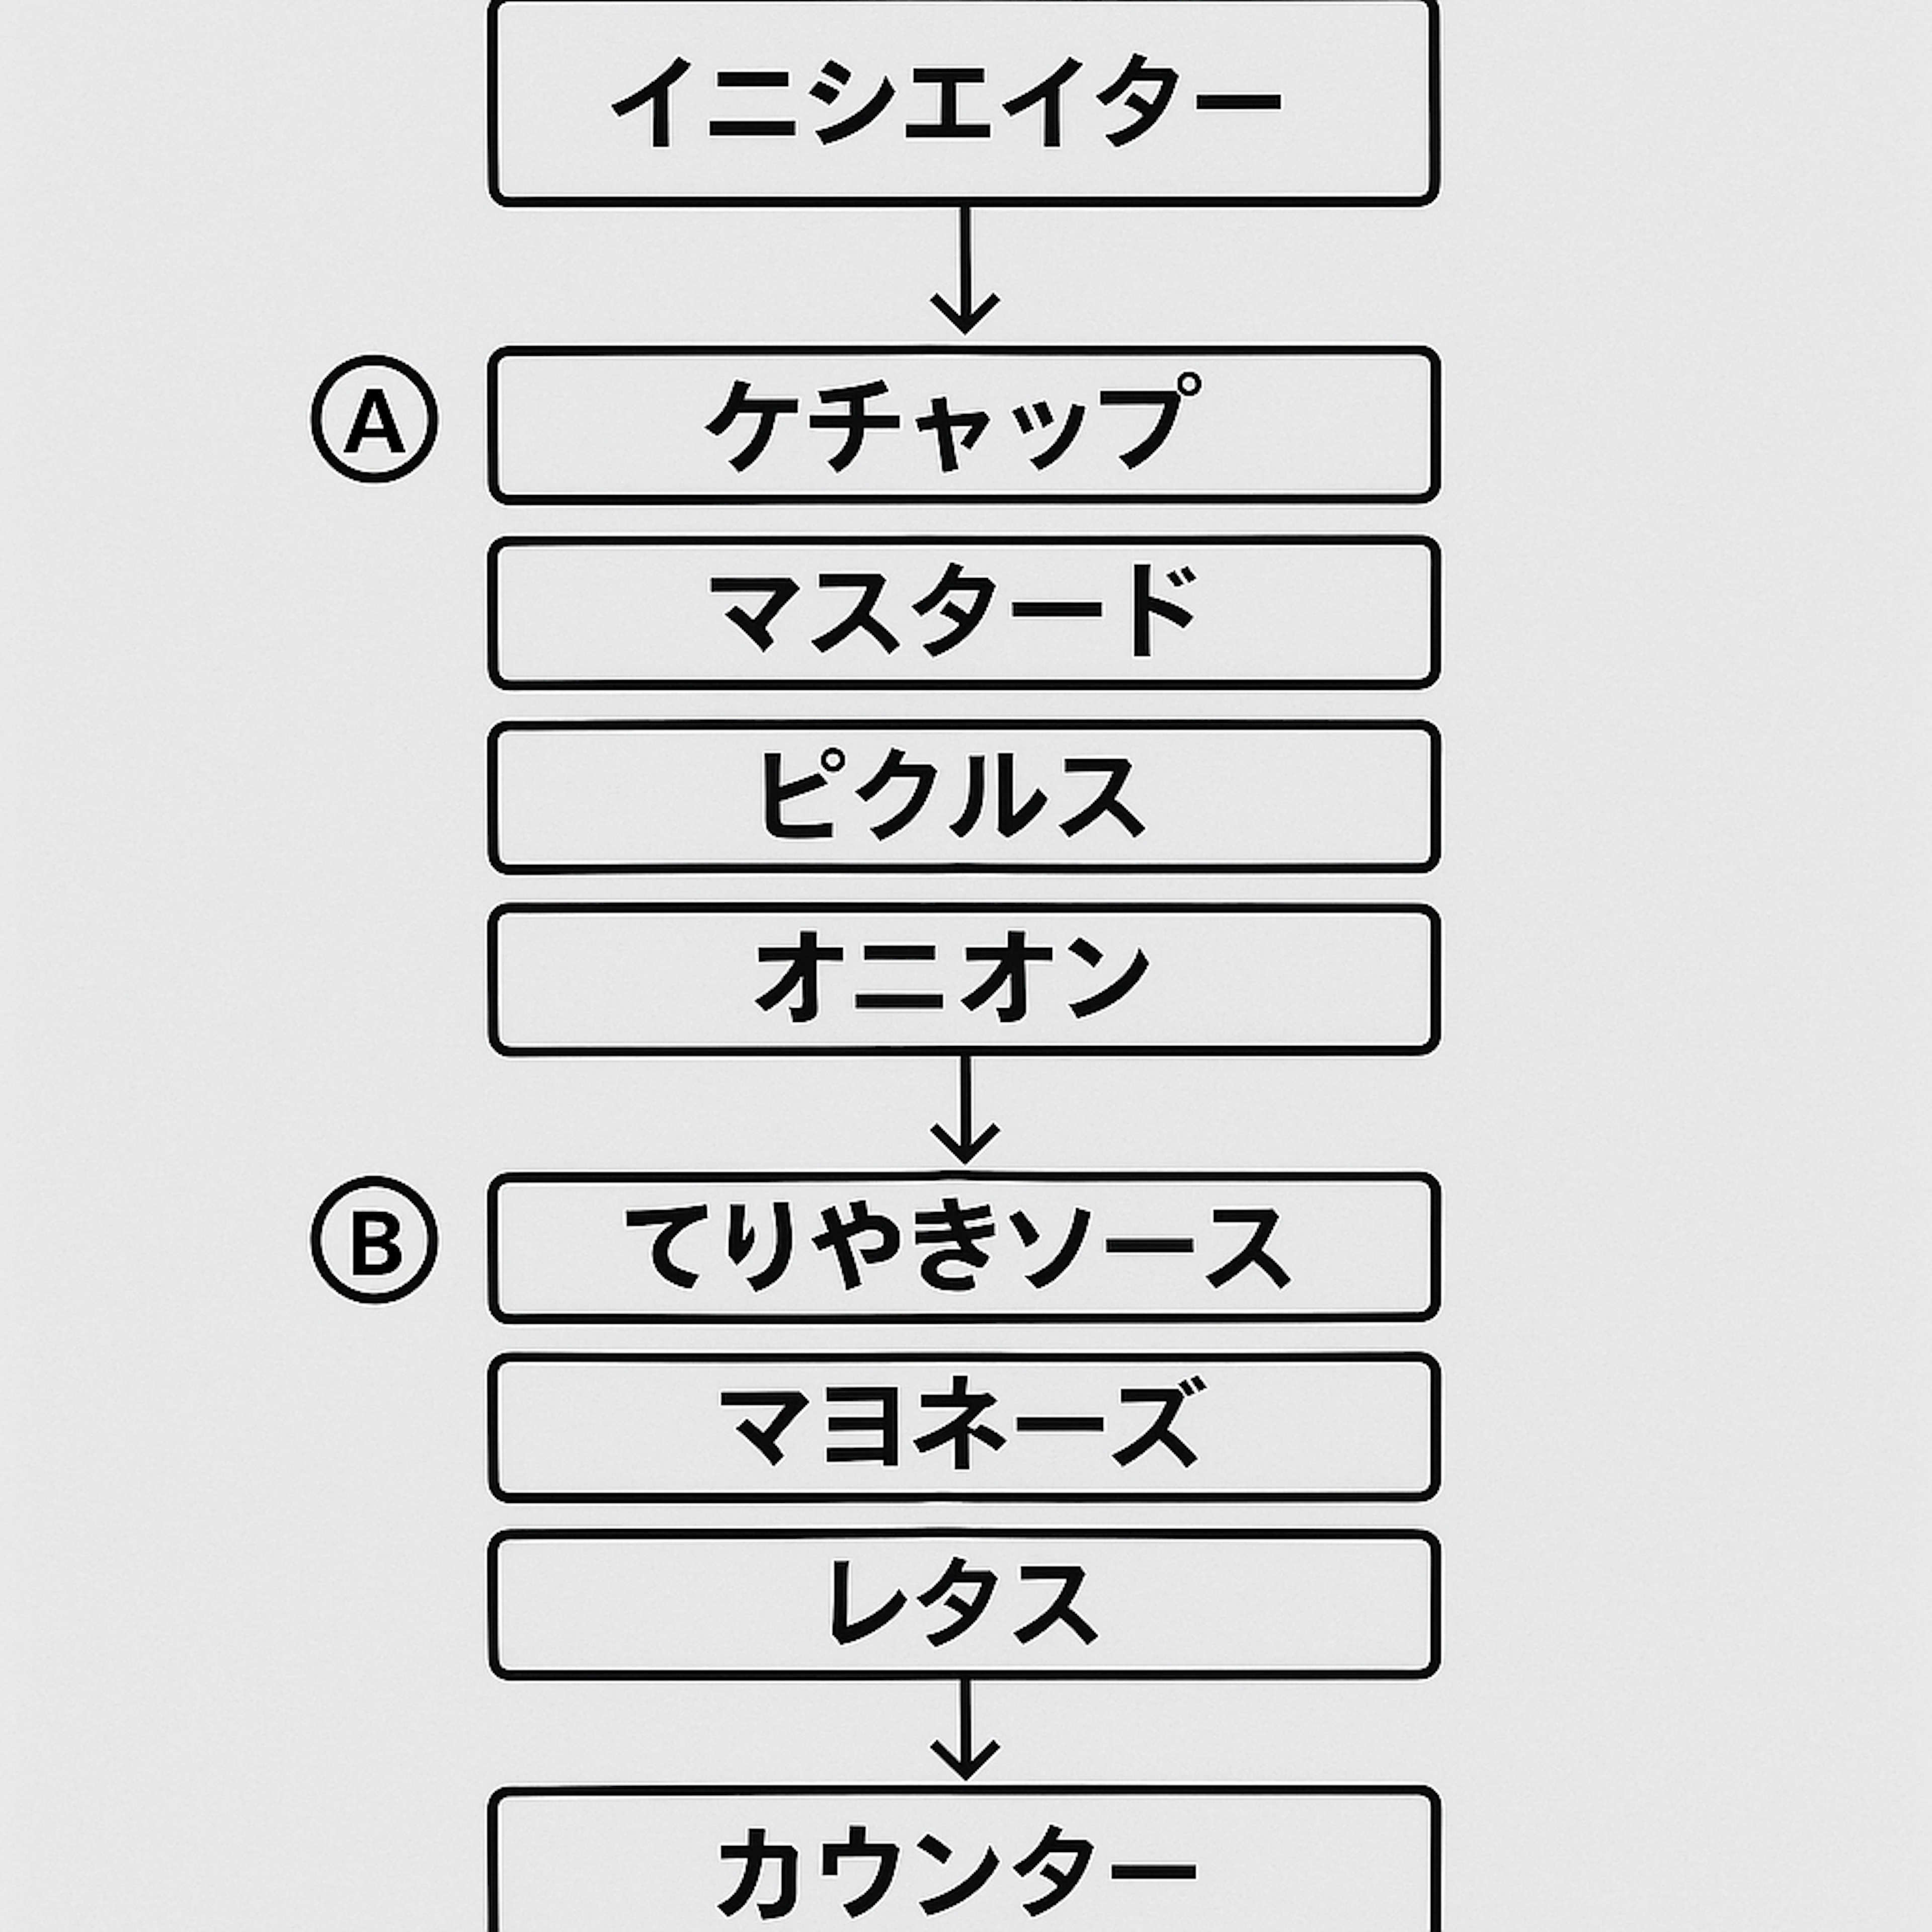Click the circled B marker
This screenshot has height=1932, width=1932.
point(374,1239)
